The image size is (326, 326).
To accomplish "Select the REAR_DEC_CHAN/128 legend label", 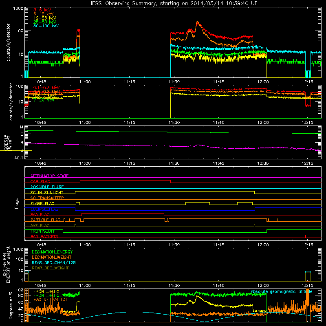I will [54, 263].
